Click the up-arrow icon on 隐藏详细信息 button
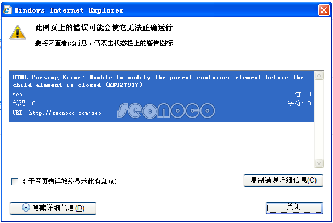The image size is (333, 223). click(x=26, y=208)
